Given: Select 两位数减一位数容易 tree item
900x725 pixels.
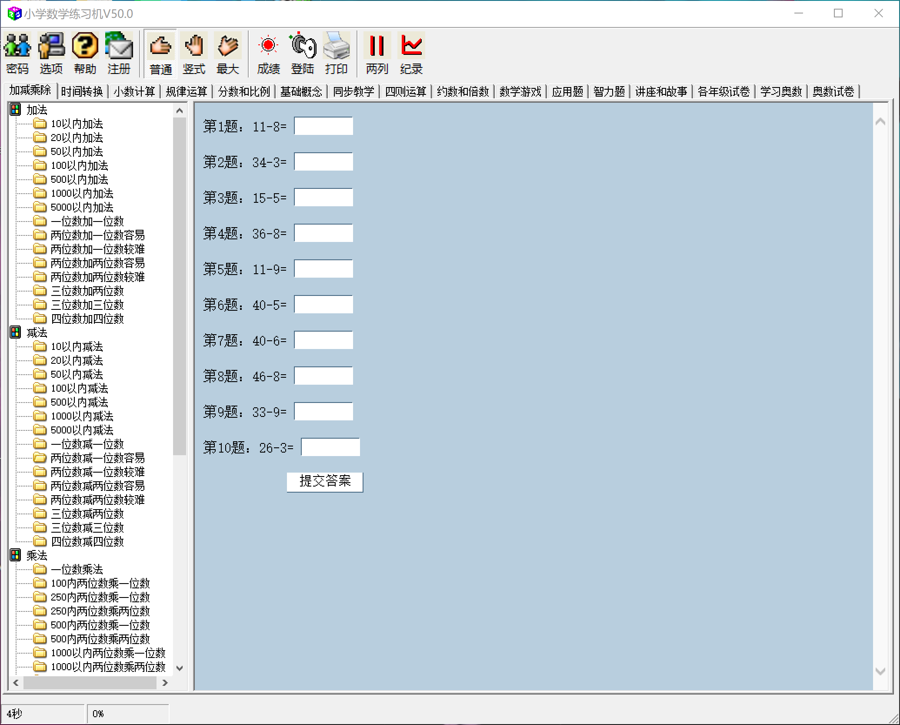Looking at the screenshot, I should (x=98, y=458).
